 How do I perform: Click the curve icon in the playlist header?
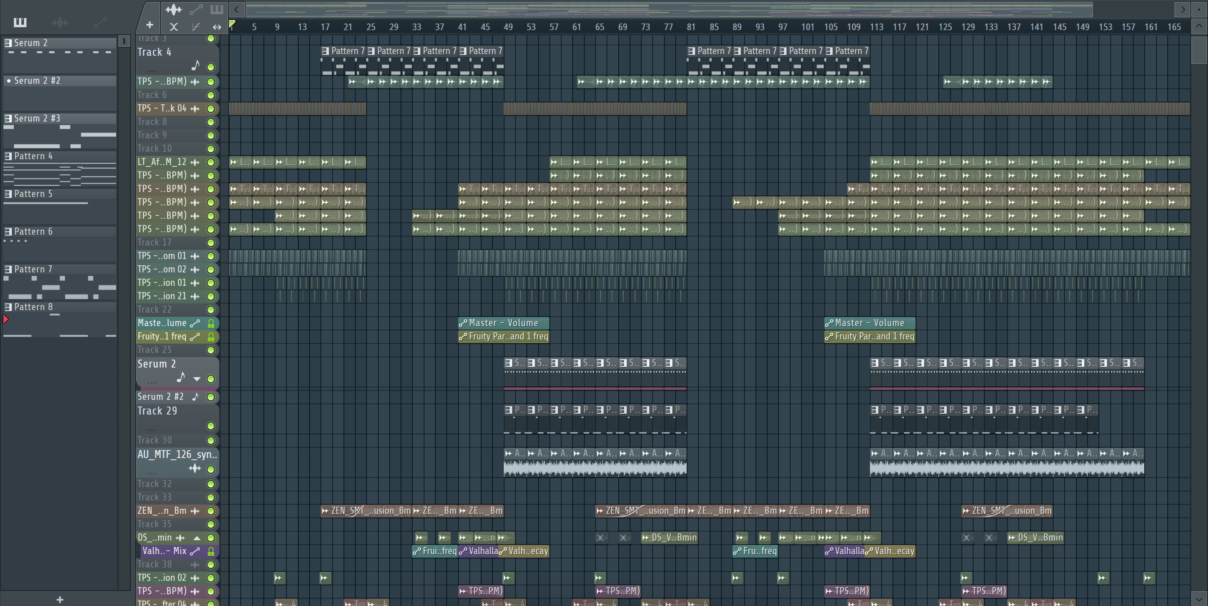pyautogui.click(x=196, y=27)
